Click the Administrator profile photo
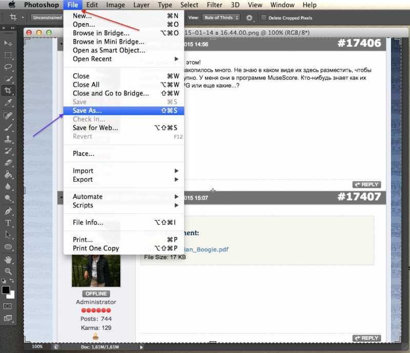The image size is (410, 353). [x=96, y=271]
